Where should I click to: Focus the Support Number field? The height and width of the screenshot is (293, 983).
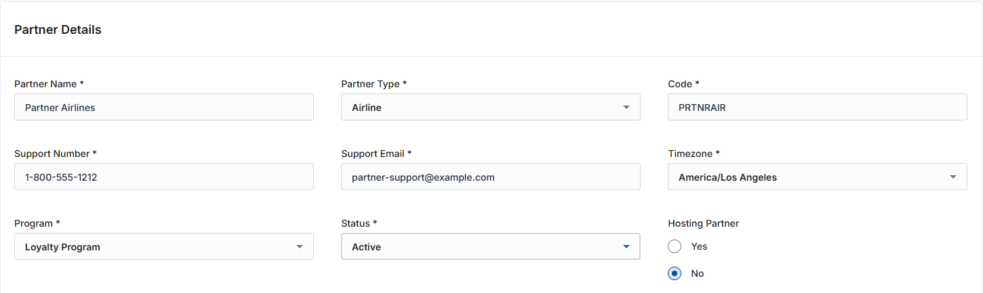pos(163,177)
